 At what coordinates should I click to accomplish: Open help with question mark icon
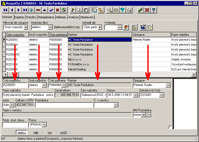click(x=154, y=10)
